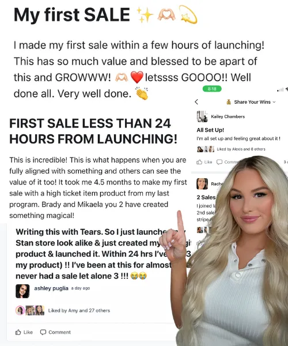This screenshot has height=346, width=288.
Task: Tap the green 8:18 time pill
Action: pos(212,89)
